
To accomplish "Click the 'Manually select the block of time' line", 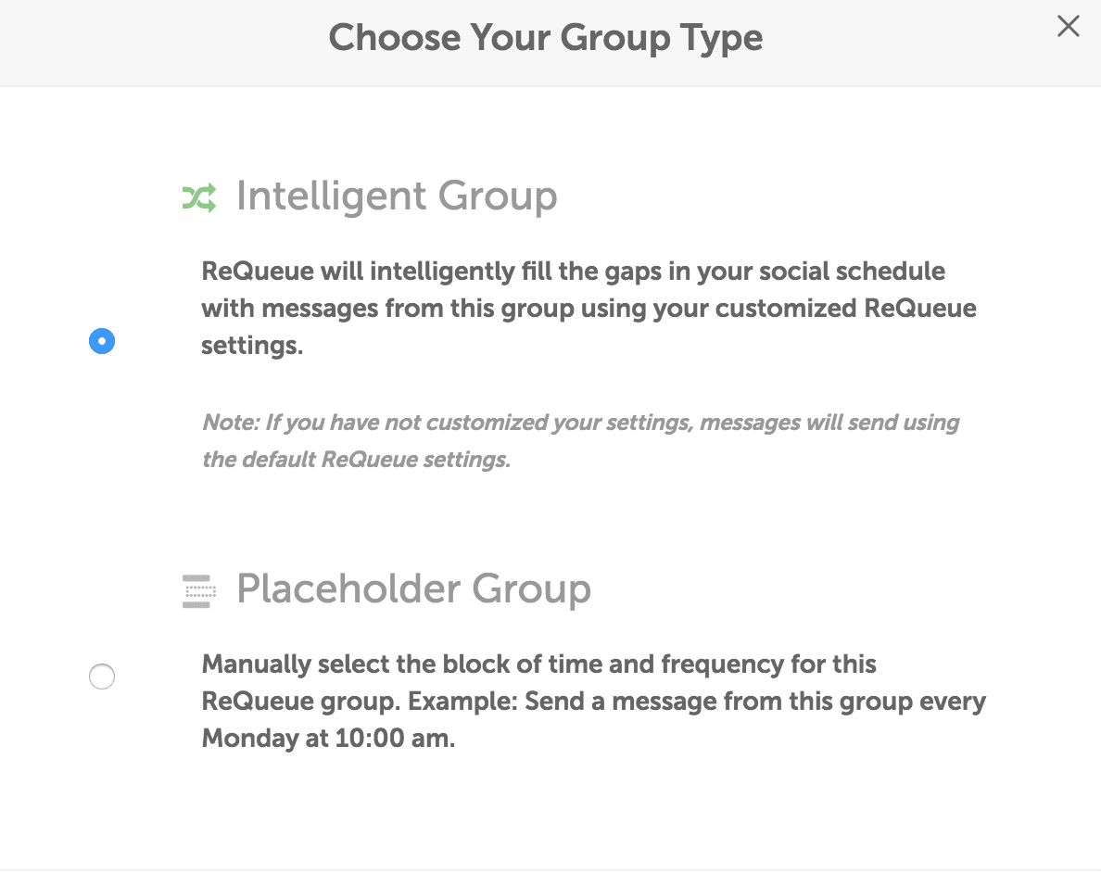I will pos(538,664).
